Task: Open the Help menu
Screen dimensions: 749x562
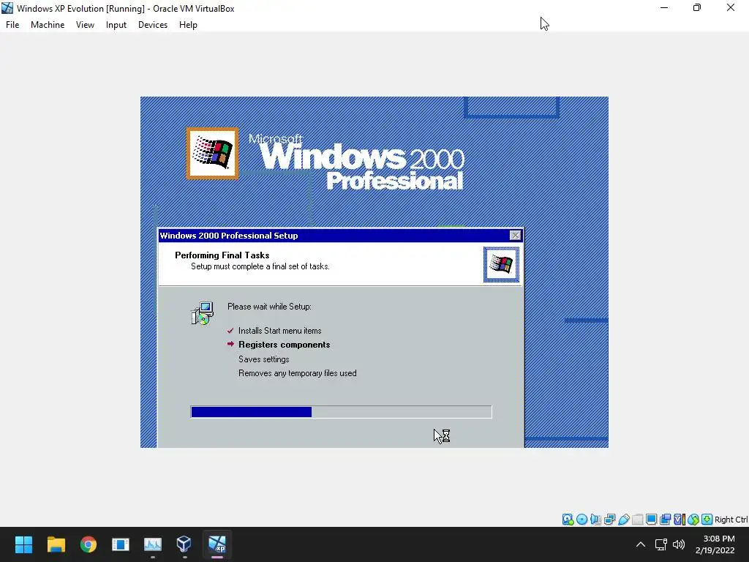Action: (188, 25)
